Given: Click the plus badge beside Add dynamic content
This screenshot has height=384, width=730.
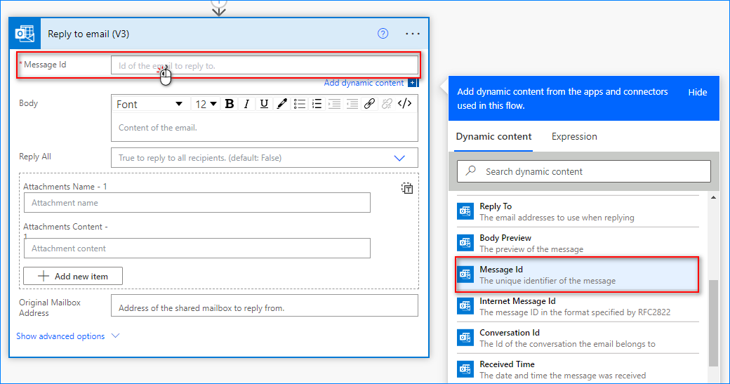Looking at the screenshot, I should (413, 83).
